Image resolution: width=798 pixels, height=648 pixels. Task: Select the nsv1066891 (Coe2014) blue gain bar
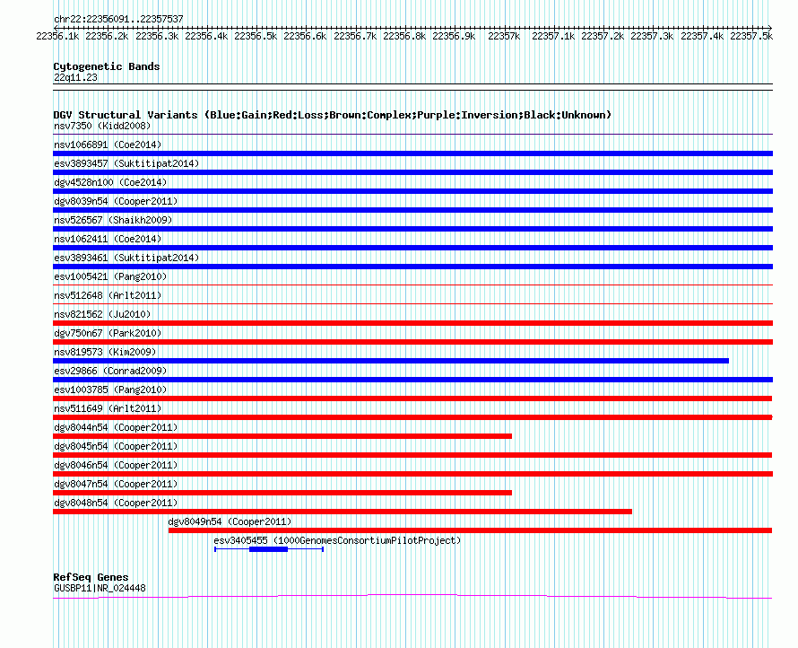412,153
